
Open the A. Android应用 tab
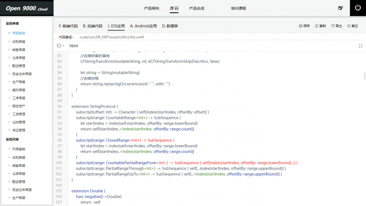click(143, 26)
